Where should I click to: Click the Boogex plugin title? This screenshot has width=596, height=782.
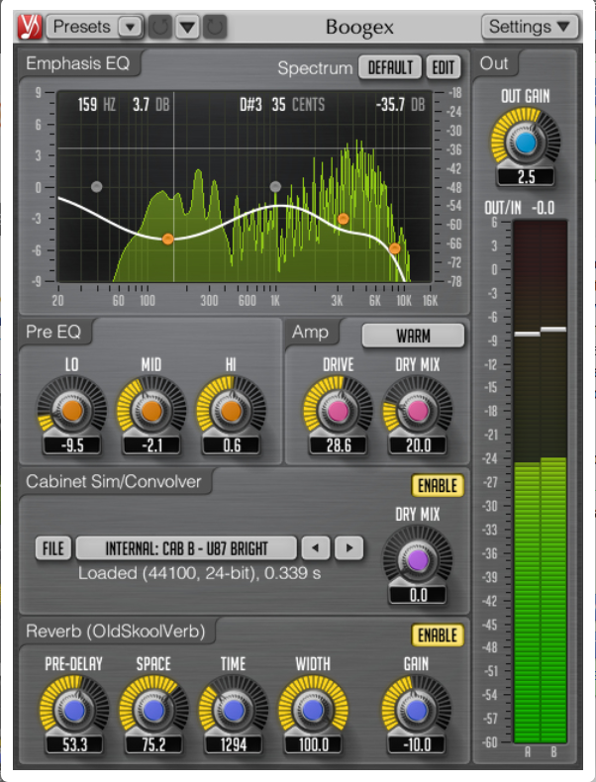tap(359, 27)
